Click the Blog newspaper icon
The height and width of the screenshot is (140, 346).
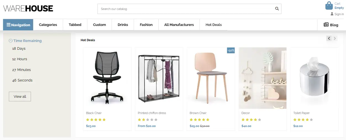(326, 25)
